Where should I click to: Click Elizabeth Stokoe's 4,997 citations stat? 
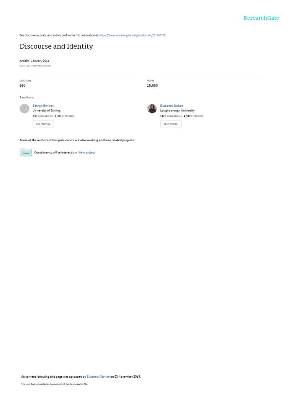pos(193,116)
